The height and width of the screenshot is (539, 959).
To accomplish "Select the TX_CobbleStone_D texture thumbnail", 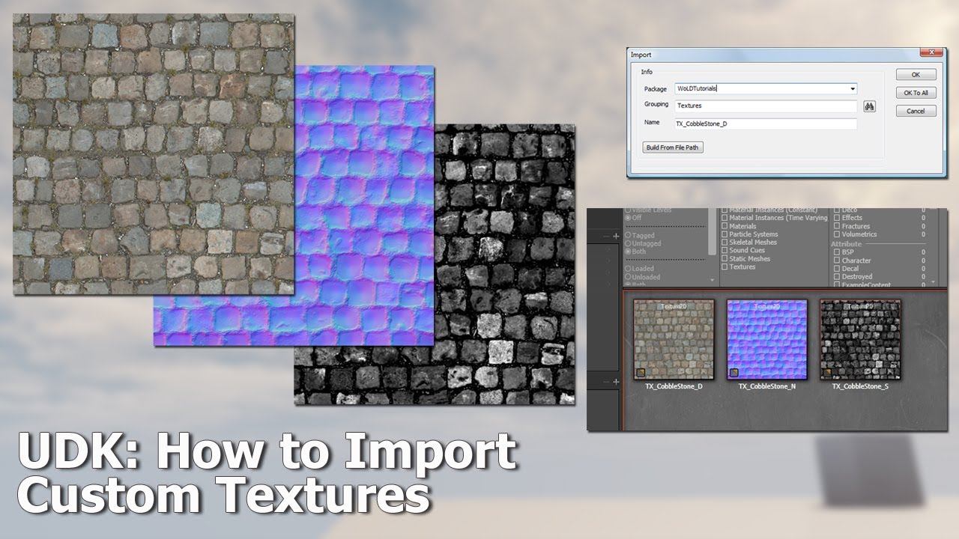I will (674, 339).
